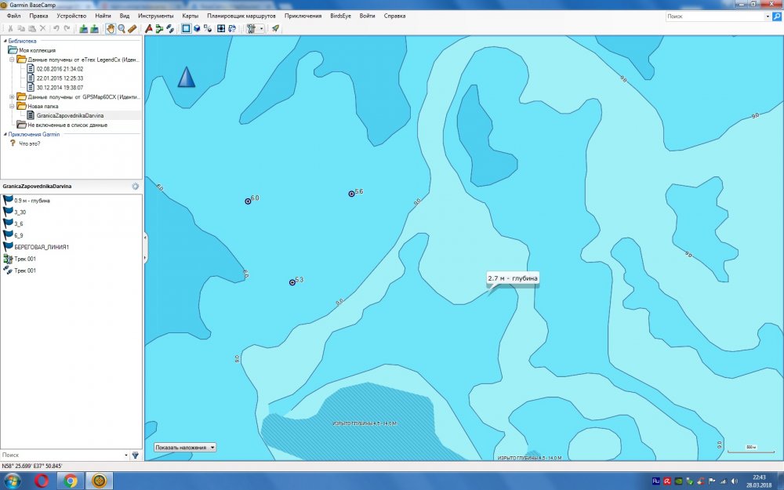
Task: Select the Measure ruler tool
Action: pyautogui.click(x=132, y=28)
